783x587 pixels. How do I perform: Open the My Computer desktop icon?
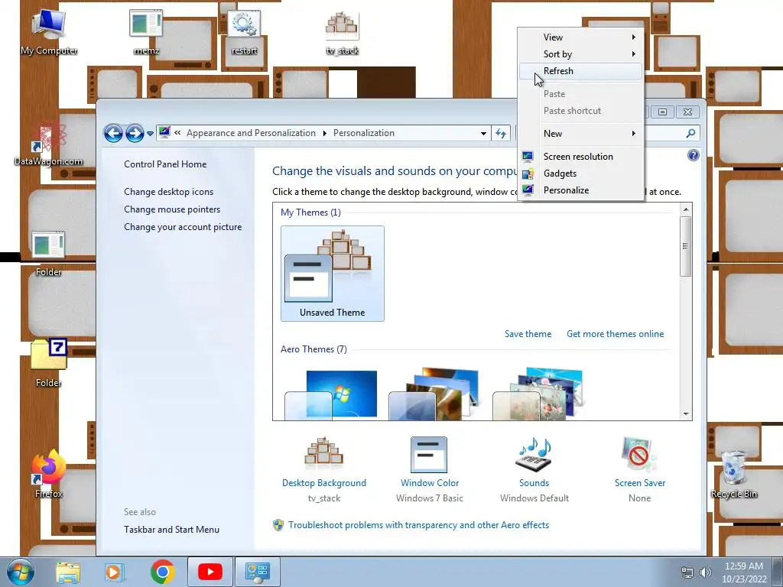point(48,31)
